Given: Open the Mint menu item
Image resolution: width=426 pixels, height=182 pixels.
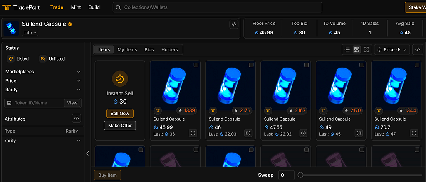Looking at the screenshot, I should (x=76, y=7).
